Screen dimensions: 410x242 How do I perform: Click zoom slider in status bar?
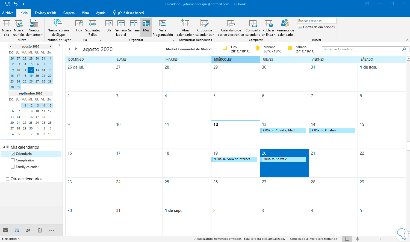click(x=380, y=239)
